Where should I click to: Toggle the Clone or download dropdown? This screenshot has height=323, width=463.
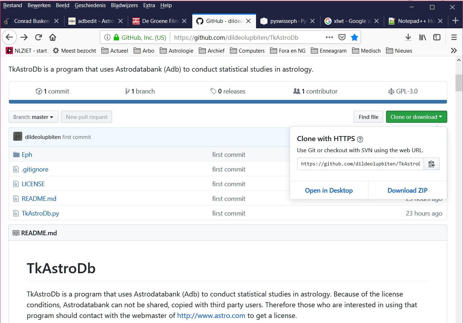pos(416,117)
